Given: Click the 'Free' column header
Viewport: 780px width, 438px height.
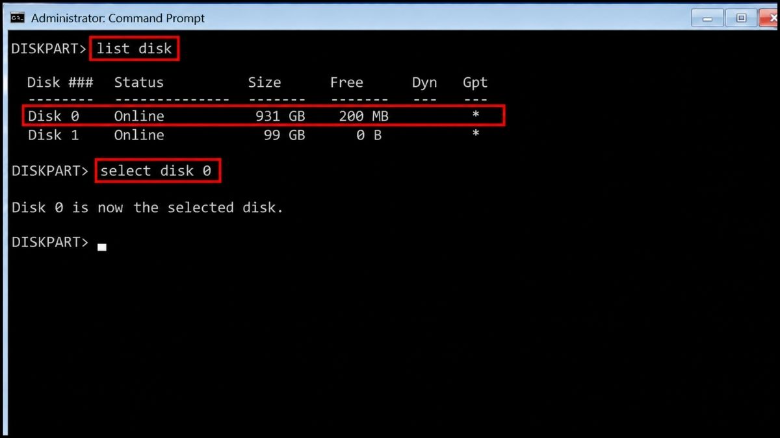Looking at the screenshot, I should 346,82.
